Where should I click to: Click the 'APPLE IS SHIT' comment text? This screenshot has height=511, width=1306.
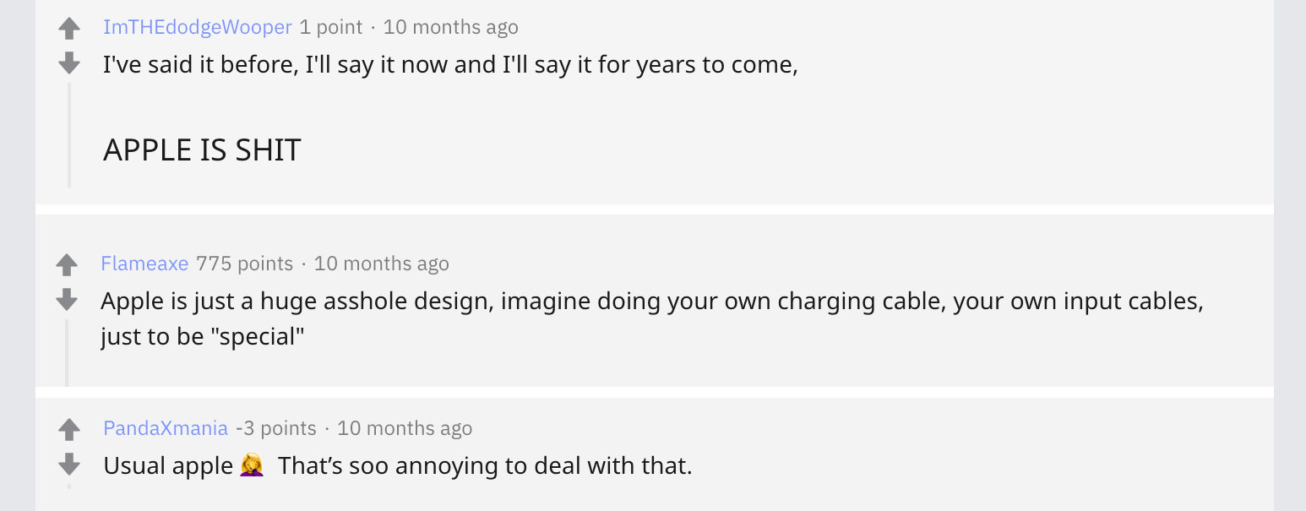pos(202,150)
